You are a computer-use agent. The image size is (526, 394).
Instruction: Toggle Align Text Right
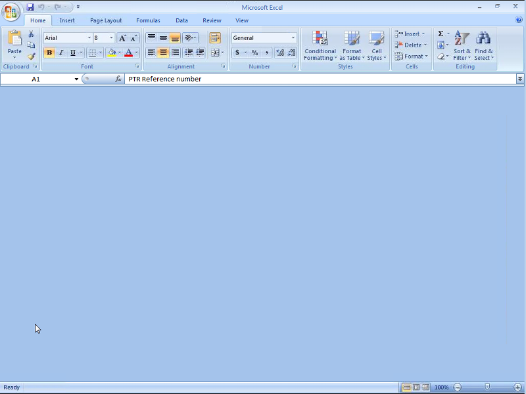coord(175,53)
